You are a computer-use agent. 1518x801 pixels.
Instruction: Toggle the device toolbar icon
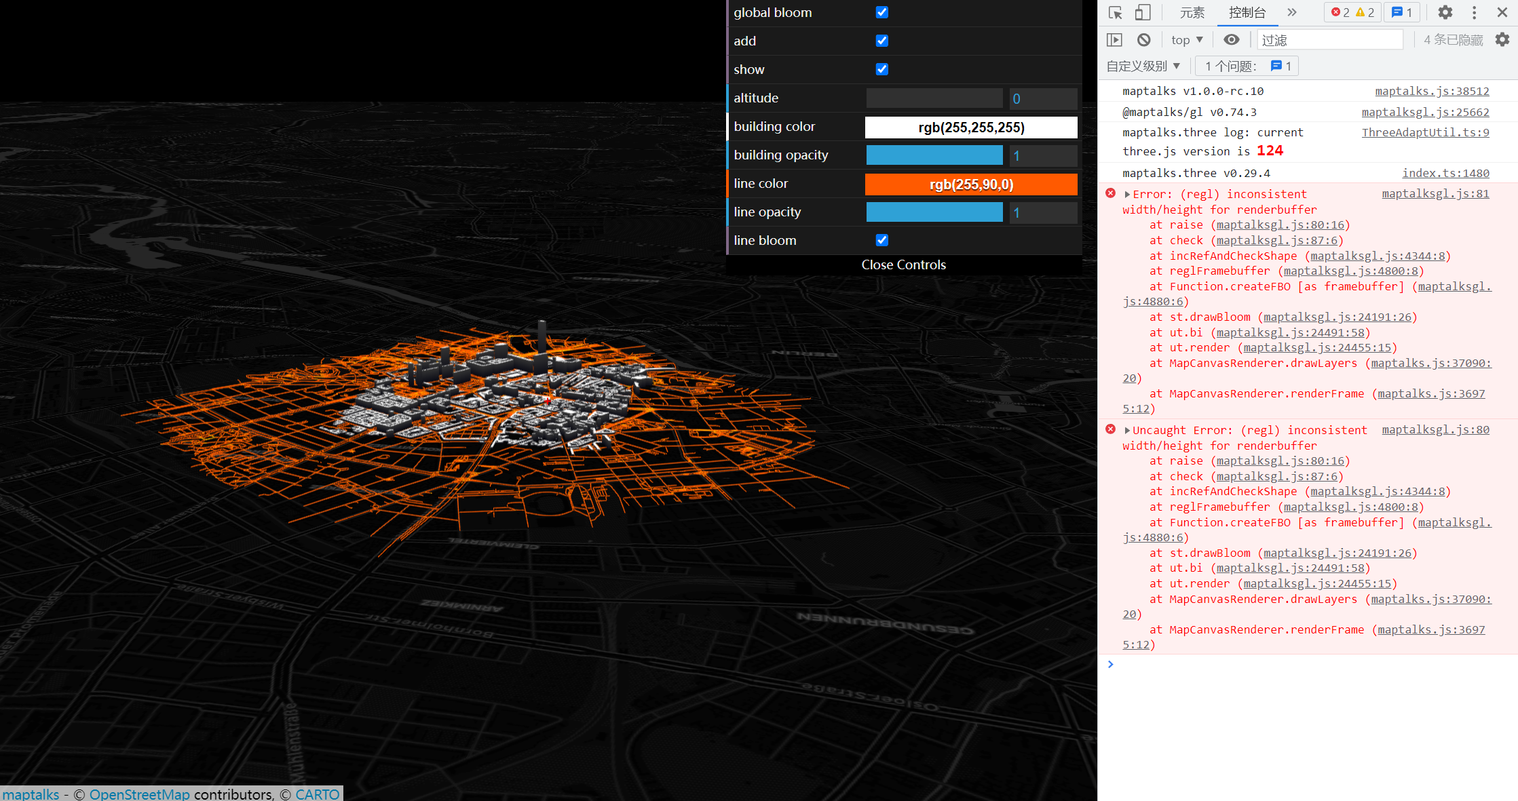click(1143, 12)
